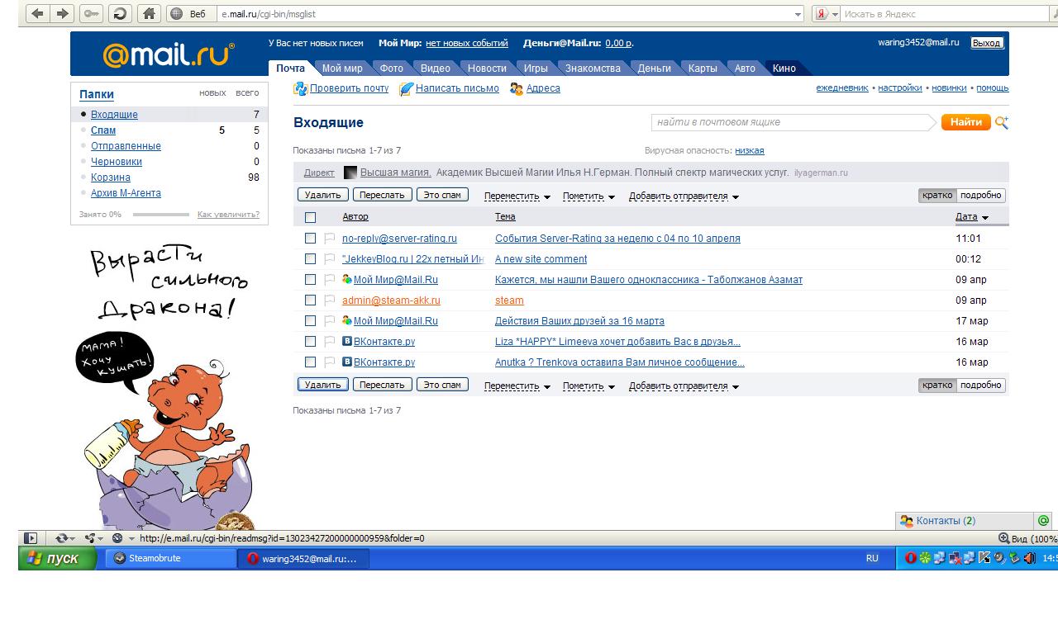This screenshot has width=1058, height=634.
Task: Click the orange Найти button
Action: point(965,122)
